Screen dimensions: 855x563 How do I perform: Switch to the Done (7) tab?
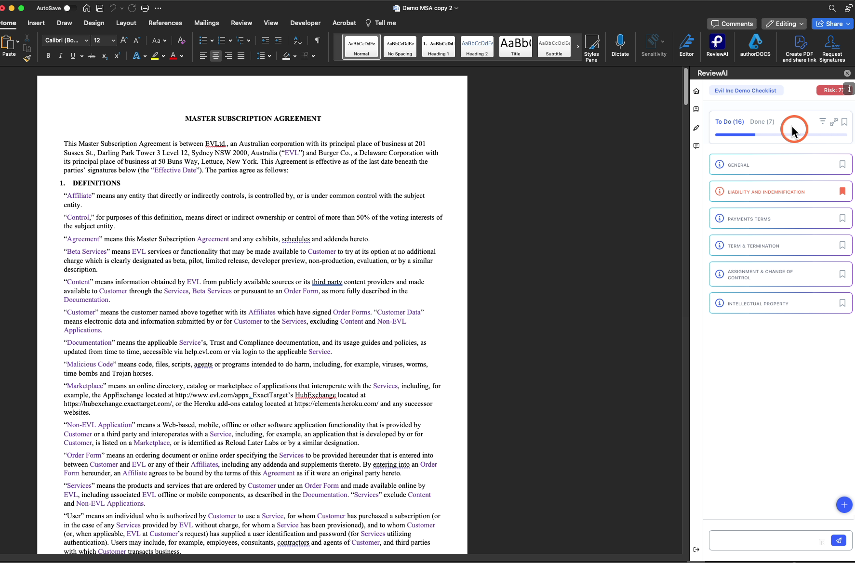point(762,122)
